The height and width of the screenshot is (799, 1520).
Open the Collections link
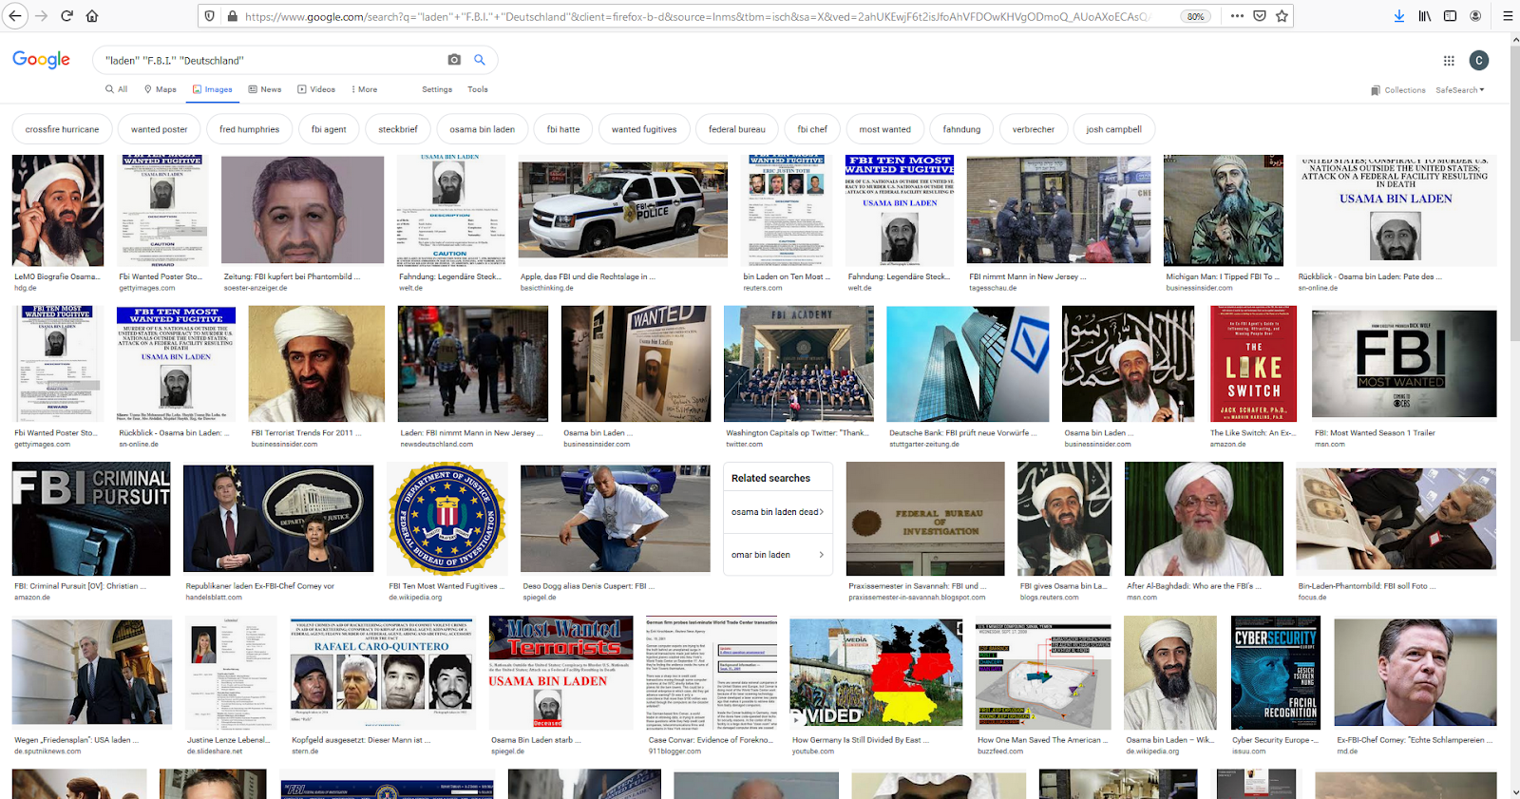click(1398, 90)
